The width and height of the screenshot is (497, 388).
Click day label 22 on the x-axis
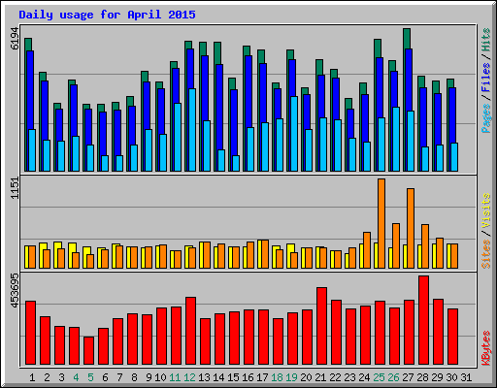point(335,377)
